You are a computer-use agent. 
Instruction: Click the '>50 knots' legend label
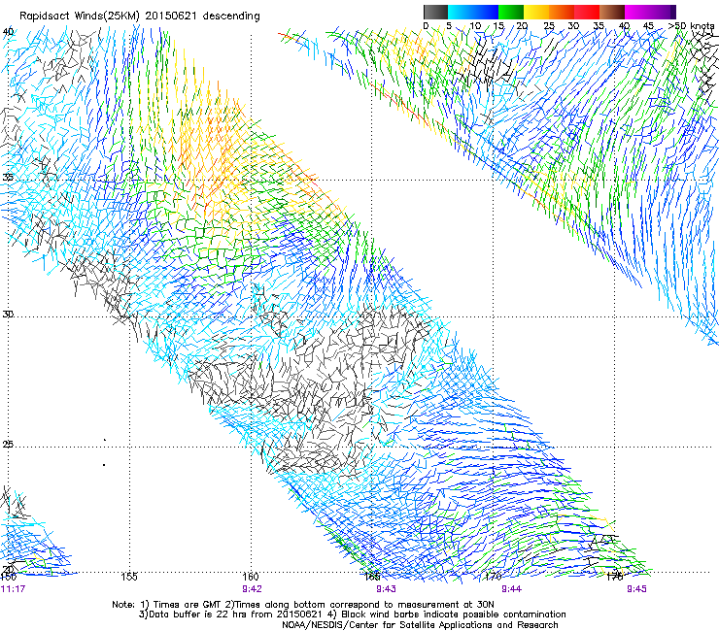(x=692, y=26)
